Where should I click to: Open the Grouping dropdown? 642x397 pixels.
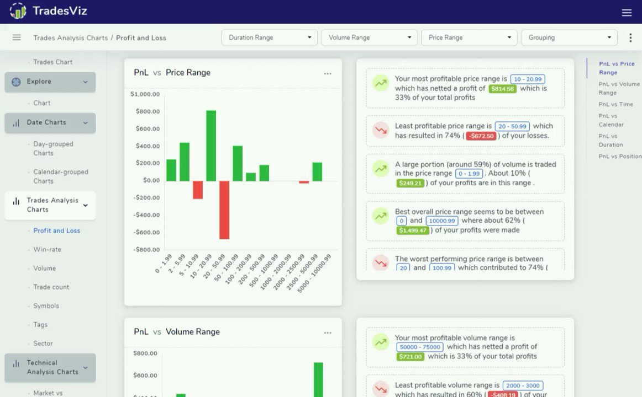point(569,37)
